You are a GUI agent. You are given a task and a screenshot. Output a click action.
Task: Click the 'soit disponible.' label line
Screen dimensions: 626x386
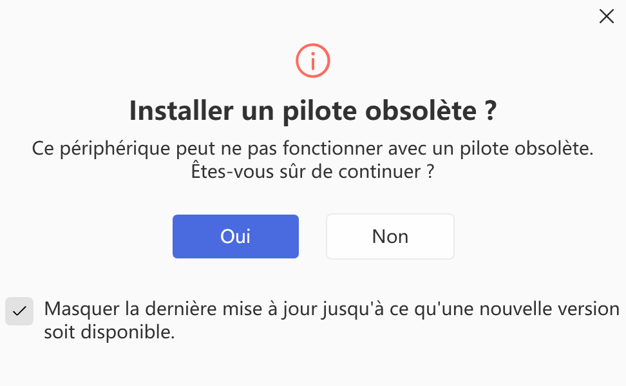[x=109, y=332]
